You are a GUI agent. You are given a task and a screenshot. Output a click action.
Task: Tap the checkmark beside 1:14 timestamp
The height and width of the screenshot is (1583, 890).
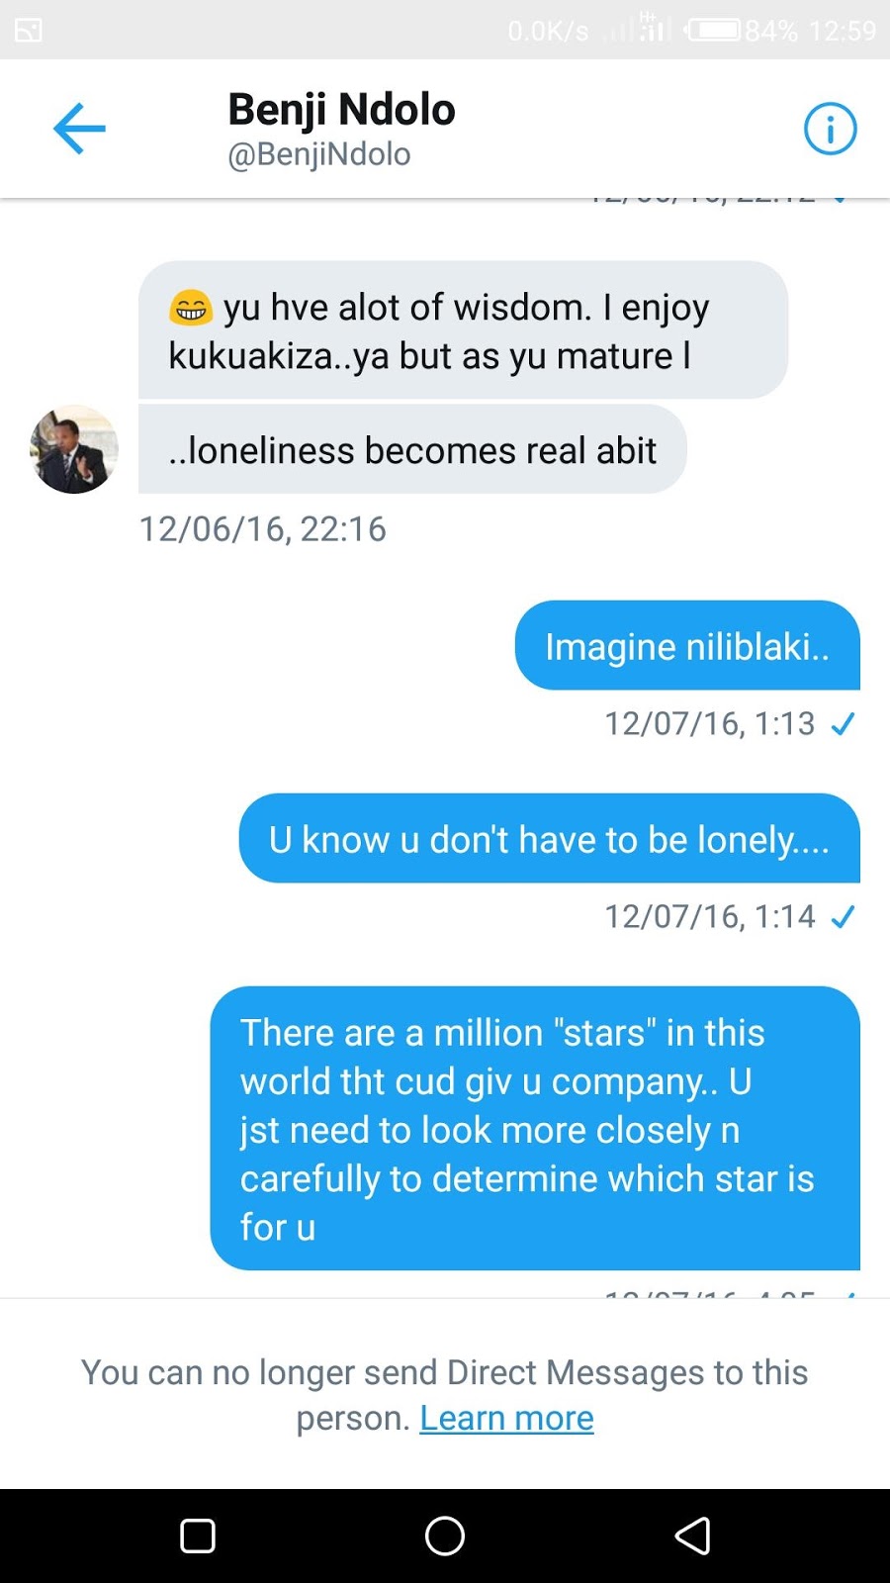(843, 918)
